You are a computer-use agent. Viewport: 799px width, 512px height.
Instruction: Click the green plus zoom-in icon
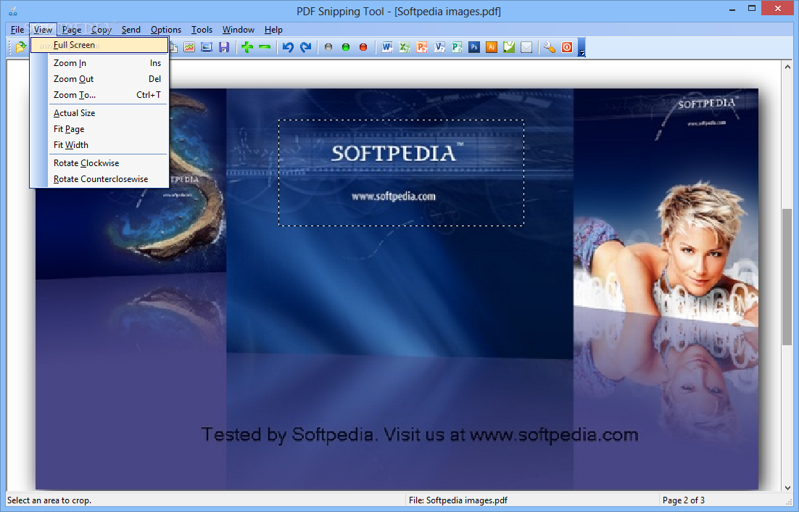tap(247, 47)
